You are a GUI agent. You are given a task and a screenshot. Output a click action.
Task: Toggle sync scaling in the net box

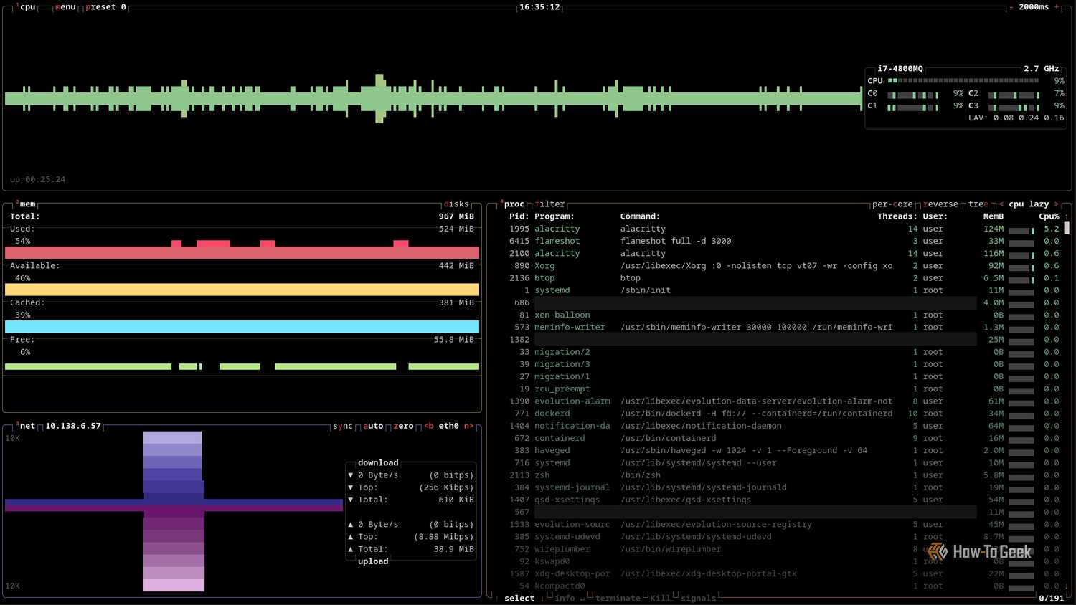[x=343, y=426]
